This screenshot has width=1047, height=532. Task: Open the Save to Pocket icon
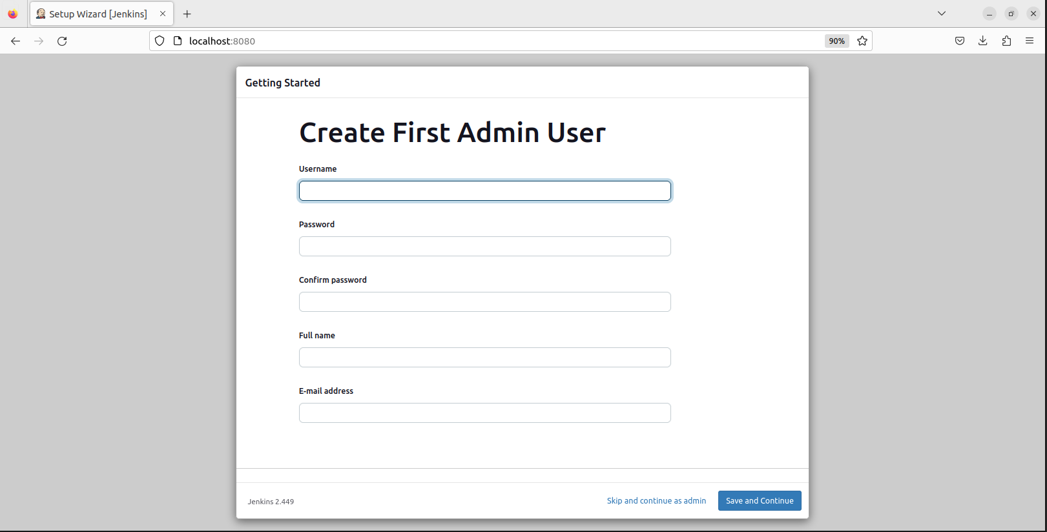pos(960,41)
